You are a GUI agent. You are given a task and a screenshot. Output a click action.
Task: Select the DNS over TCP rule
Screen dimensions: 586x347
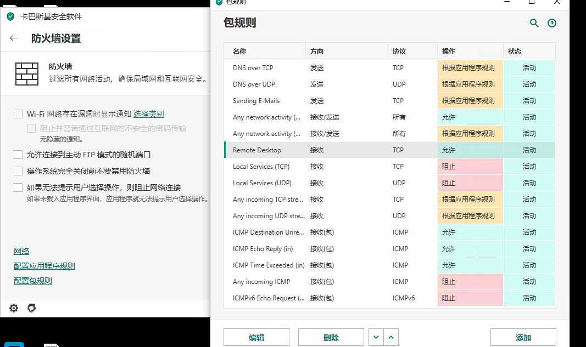390,67
